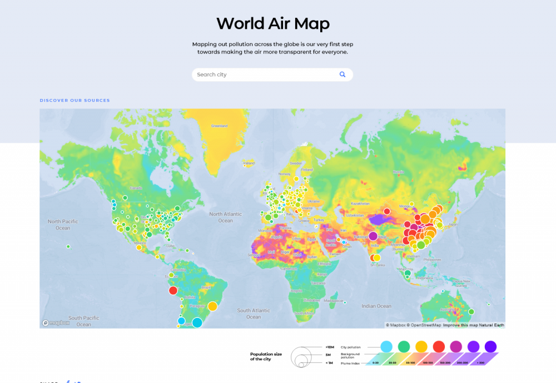The width and height of the screenshot is (556, 383).
Task: Click the Greenland label on the map
Action: pos(219,126)
